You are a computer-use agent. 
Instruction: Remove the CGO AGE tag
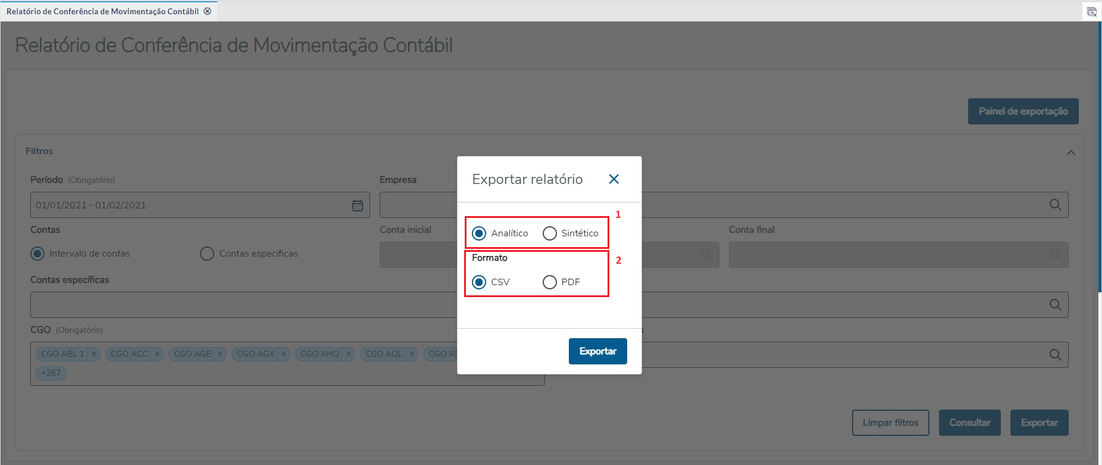(220, 354)
